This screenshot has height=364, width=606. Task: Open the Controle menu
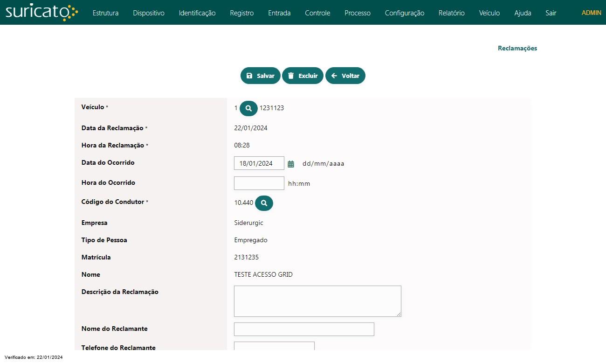pyautogui.click(x=317, y=13)
